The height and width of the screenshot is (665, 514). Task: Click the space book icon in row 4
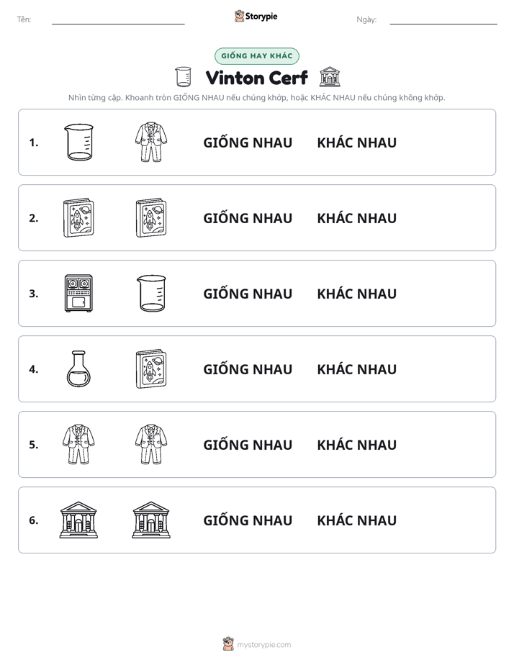click(151, 368)
